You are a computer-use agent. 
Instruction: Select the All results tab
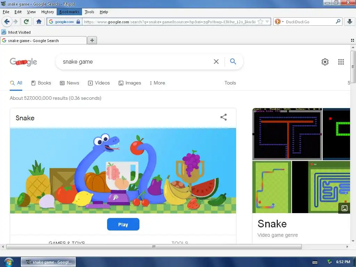(x=16, y=83)
